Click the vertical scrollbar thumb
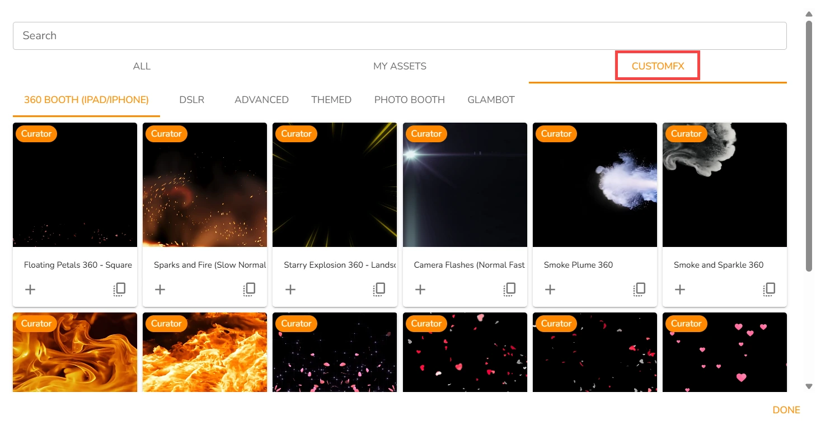Screen dimensions: 816x434 click(x=809, y=146)
